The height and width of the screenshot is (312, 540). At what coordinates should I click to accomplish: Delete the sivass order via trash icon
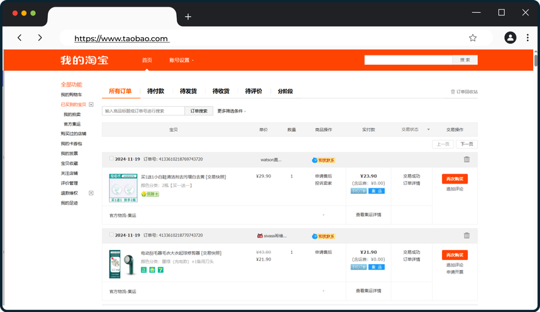click(466, 236)
